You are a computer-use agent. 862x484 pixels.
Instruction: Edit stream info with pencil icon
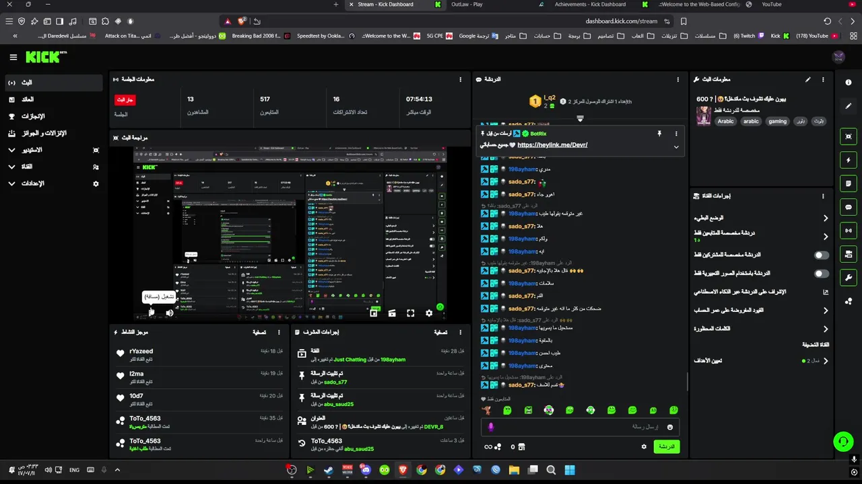(807, 79)
